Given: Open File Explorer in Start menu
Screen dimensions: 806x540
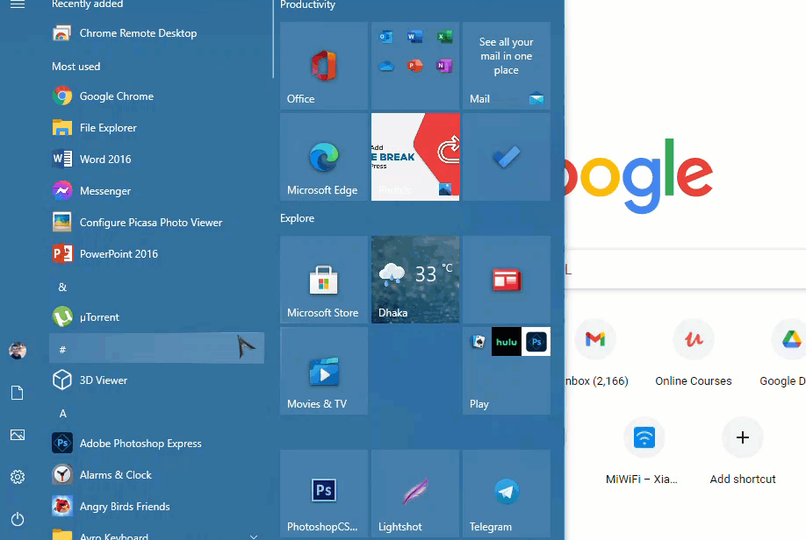Looking at the screenshot, I should (157, 128).
